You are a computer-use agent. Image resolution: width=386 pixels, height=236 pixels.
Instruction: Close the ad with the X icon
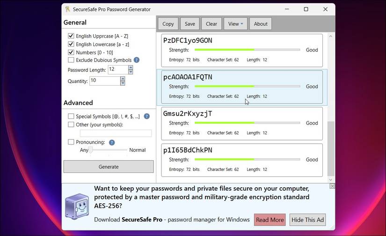click(332, 186)
